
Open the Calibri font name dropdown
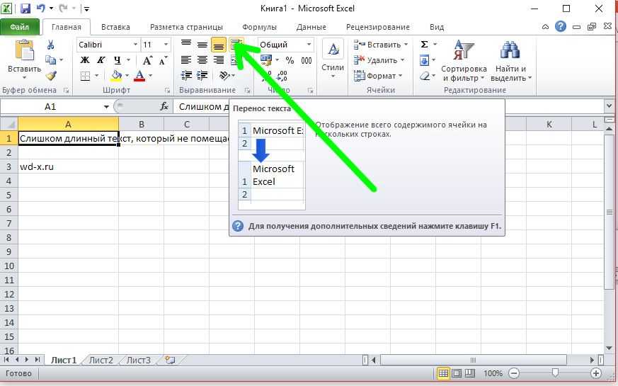pos(135,45)
